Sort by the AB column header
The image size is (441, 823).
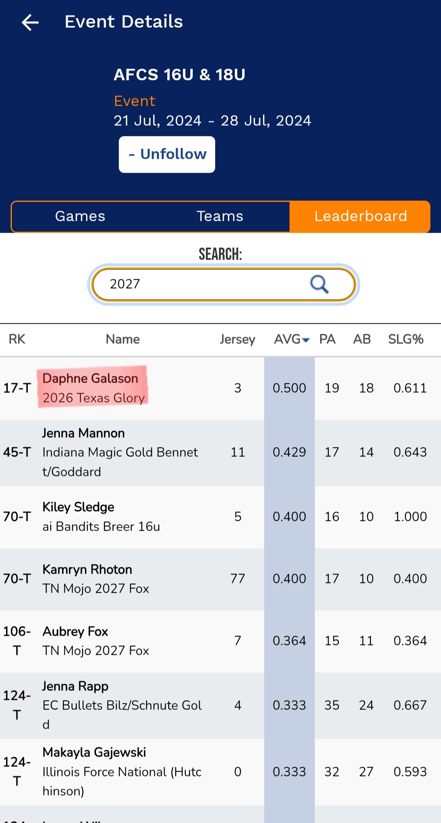coord(362,339)
